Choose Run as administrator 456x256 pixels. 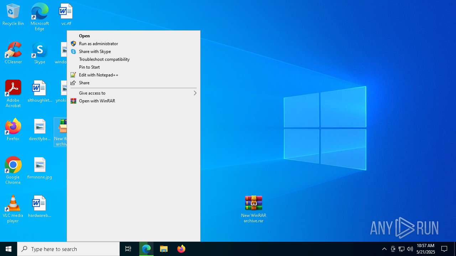(x=134, y=44)
